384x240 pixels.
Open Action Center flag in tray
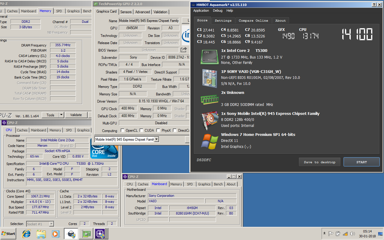(x=331, y=234)
